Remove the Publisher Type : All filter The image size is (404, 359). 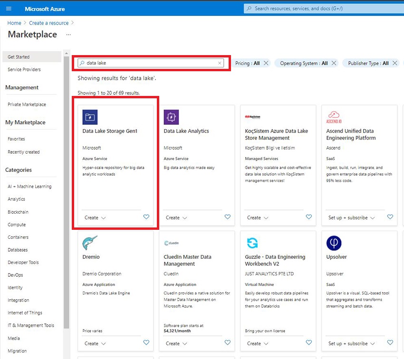394,63
